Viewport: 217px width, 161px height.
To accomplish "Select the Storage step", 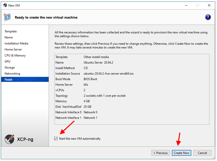I will pyautogui.click(x=10, y=68).
